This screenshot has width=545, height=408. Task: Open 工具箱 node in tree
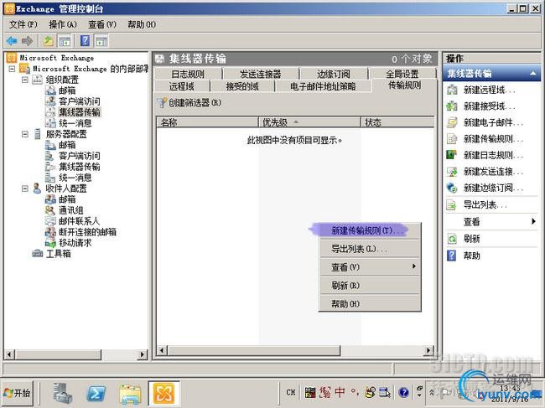coord(59,254)
